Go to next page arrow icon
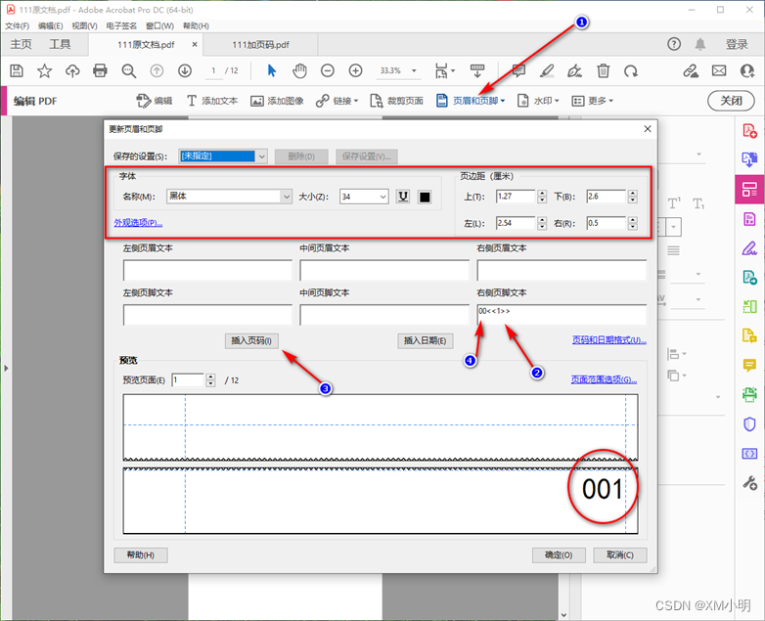 (x=185, y=71)
